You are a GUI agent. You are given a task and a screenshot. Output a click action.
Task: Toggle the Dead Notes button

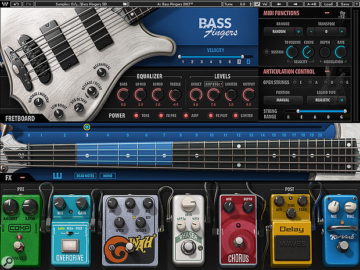click(x=85, y=176)
